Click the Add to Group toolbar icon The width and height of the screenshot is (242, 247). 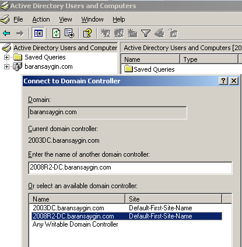click(x=173, y=33)
